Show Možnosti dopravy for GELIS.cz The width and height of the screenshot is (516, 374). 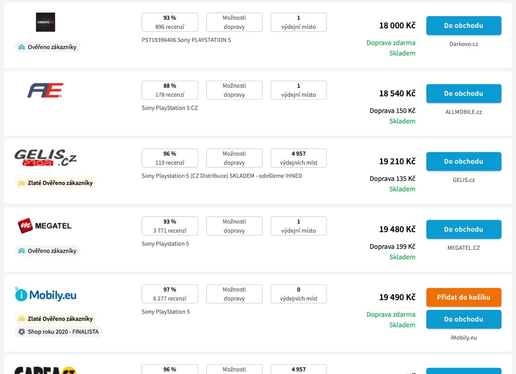point(234,158)
